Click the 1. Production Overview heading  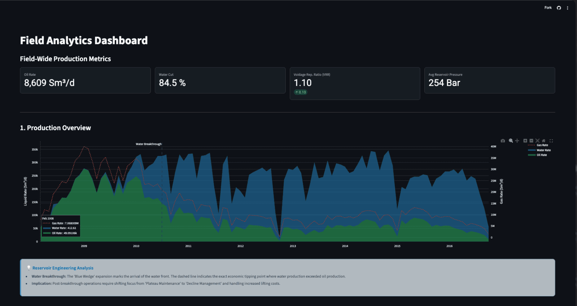(55, 128)
